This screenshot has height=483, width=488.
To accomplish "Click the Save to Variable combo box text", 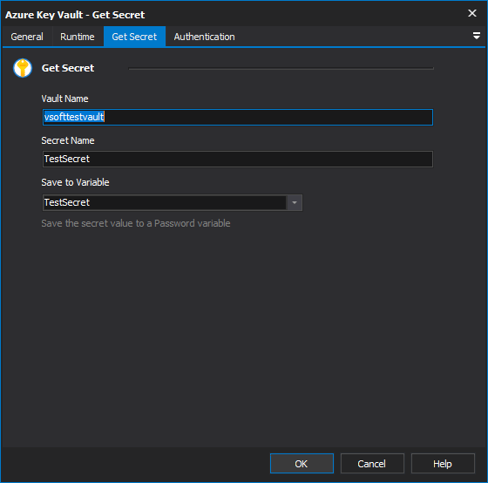I will point(165,203).
